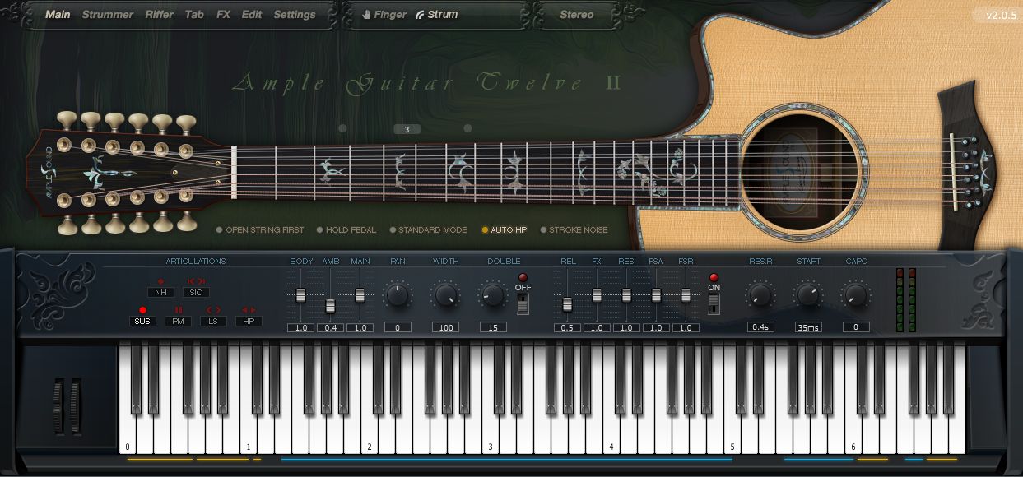Screen dimensions: 1023x477
Task: Select Strum playing mode
Action: click(436, 15)
